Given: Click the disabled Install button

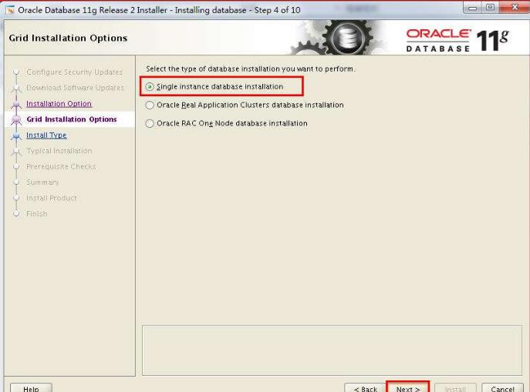Looking at the screenshot, I should (455, 388).
